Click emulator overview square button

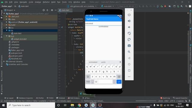click(x=129, y=70)
